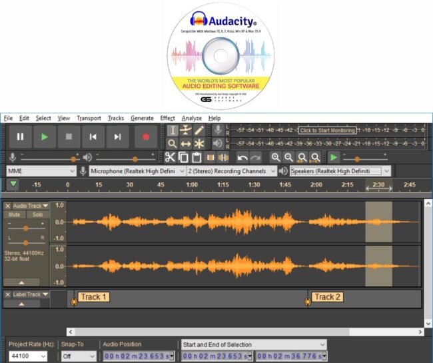Click the recording volume slider knob
The height and width of the screenshot is (363, 433).
click(73, 159)
